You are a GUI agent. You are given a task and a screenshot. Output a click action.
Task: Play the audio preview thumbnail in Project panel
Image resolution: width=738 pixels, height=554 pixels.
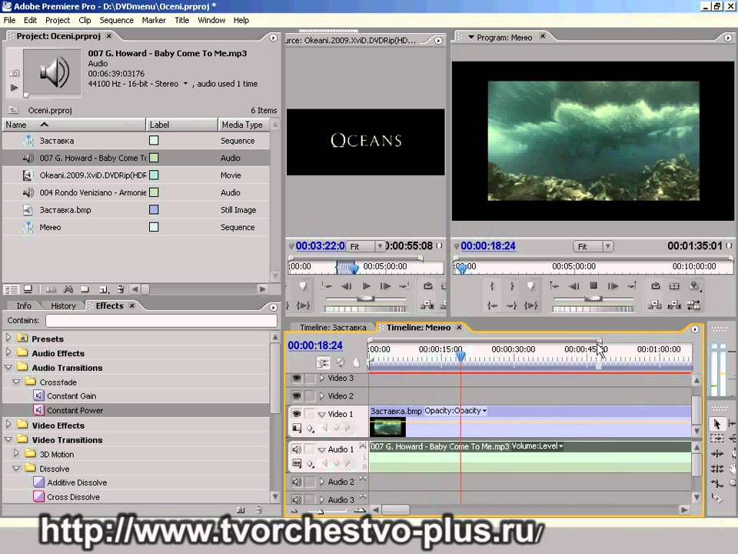click(14, 87)
